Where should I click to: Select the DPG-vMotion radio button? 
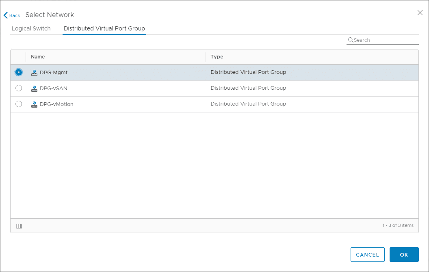(18, 104)
